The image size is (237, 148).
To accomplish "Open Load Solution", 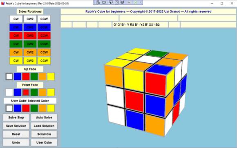I will pos(44,126).
